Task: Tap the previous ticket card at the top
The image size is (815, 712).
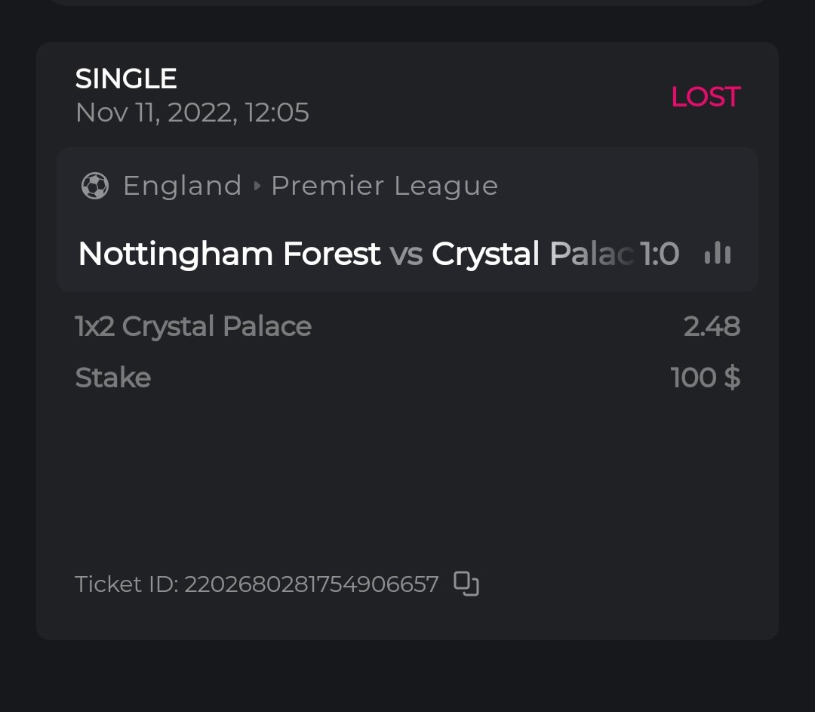Action: pos(407,2)
